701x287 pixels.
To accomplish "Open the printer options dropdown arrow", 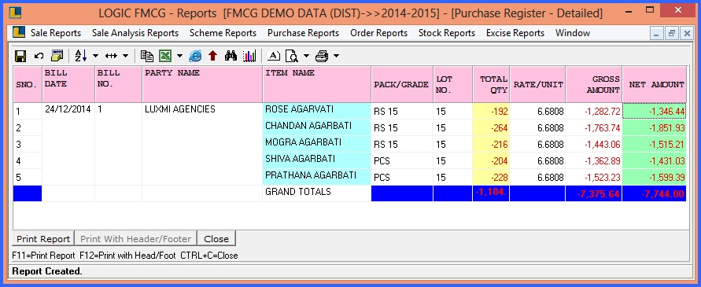I will click(x=336, y=56).
